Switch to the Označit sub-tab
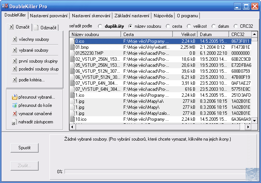Screen dimensions: 261x183 [x=19, y=27]
